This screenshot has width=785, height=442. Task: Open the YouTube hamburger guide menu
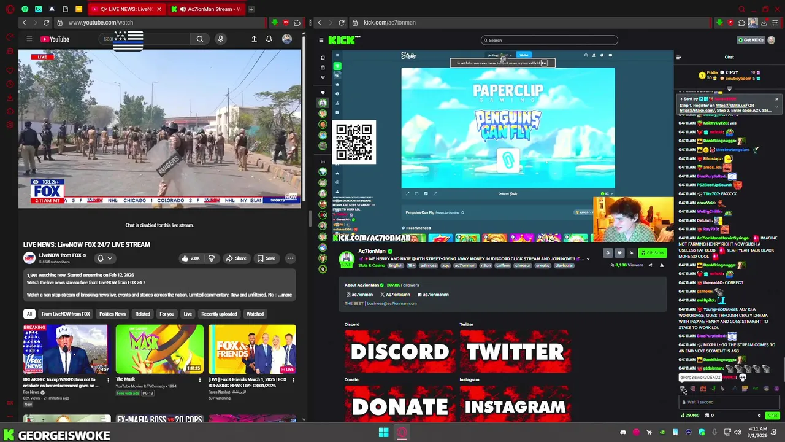pos(29,39)
